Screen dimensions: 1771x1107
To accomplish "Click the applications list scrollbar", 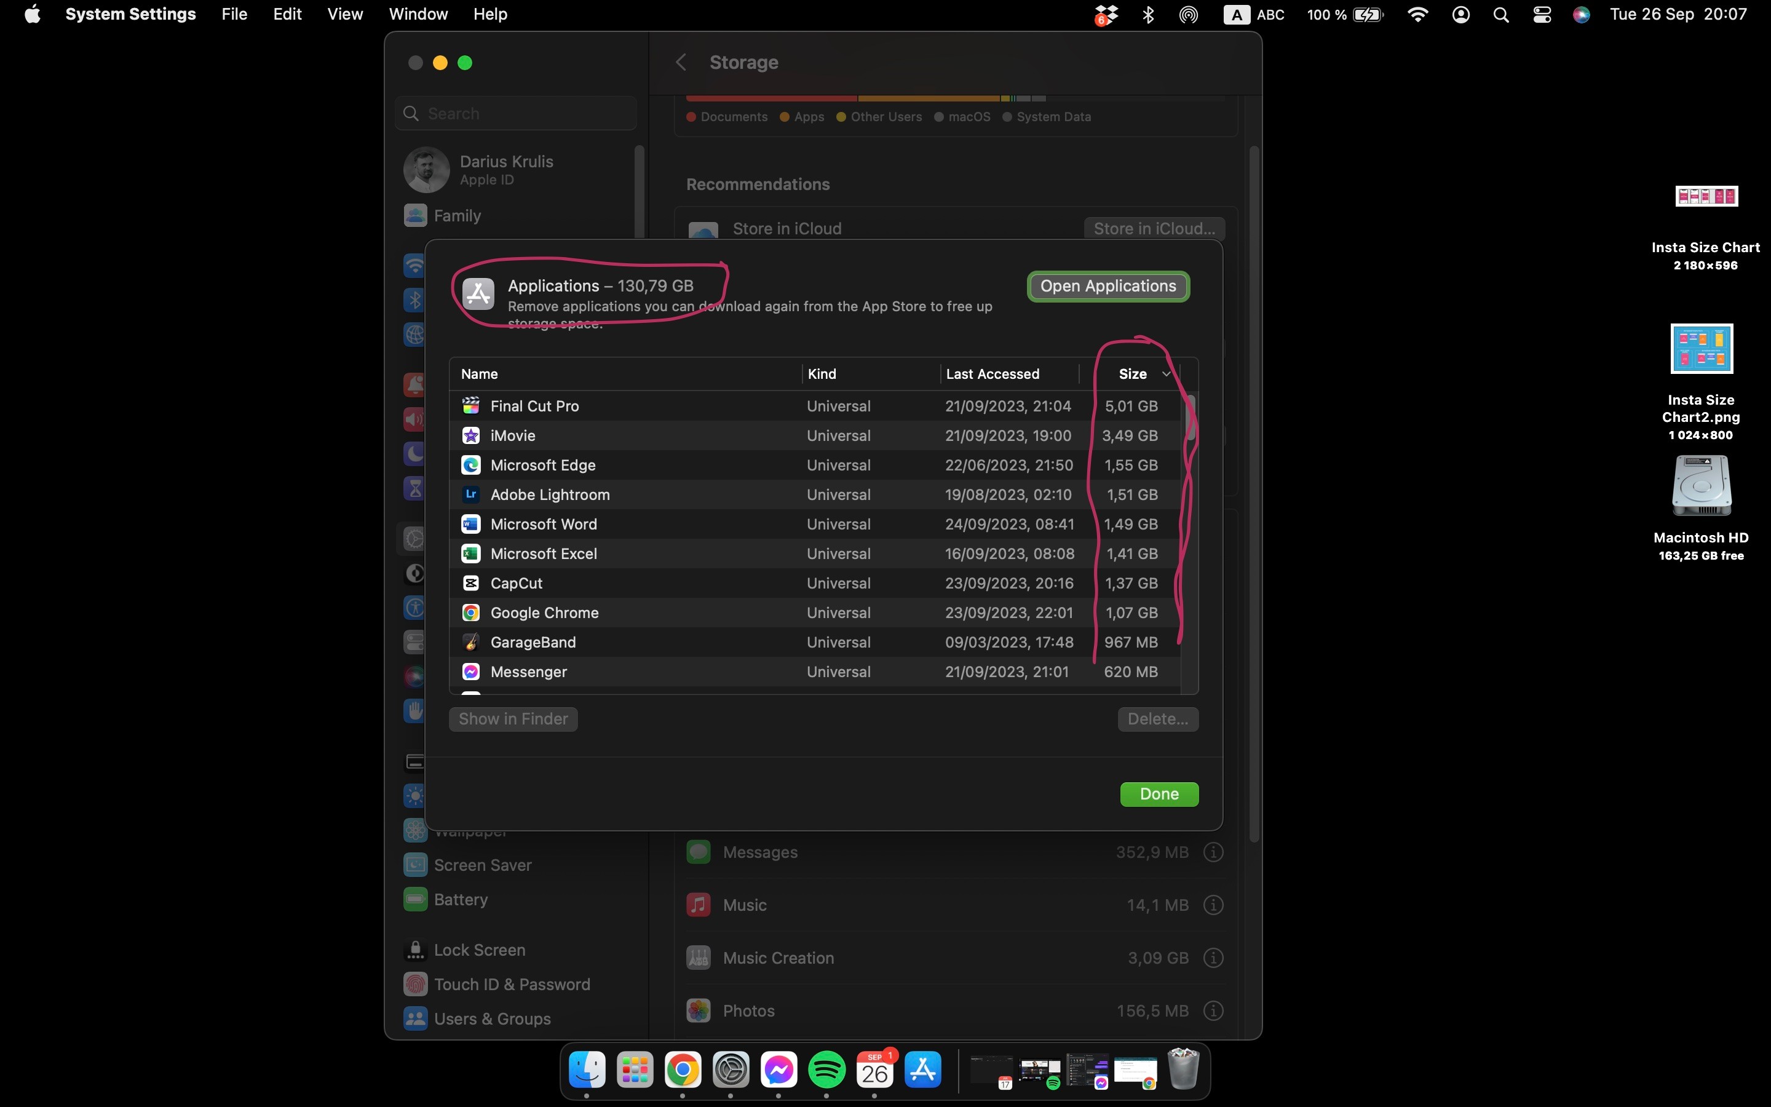I will pyautogui.click(x=1190, y=419).
